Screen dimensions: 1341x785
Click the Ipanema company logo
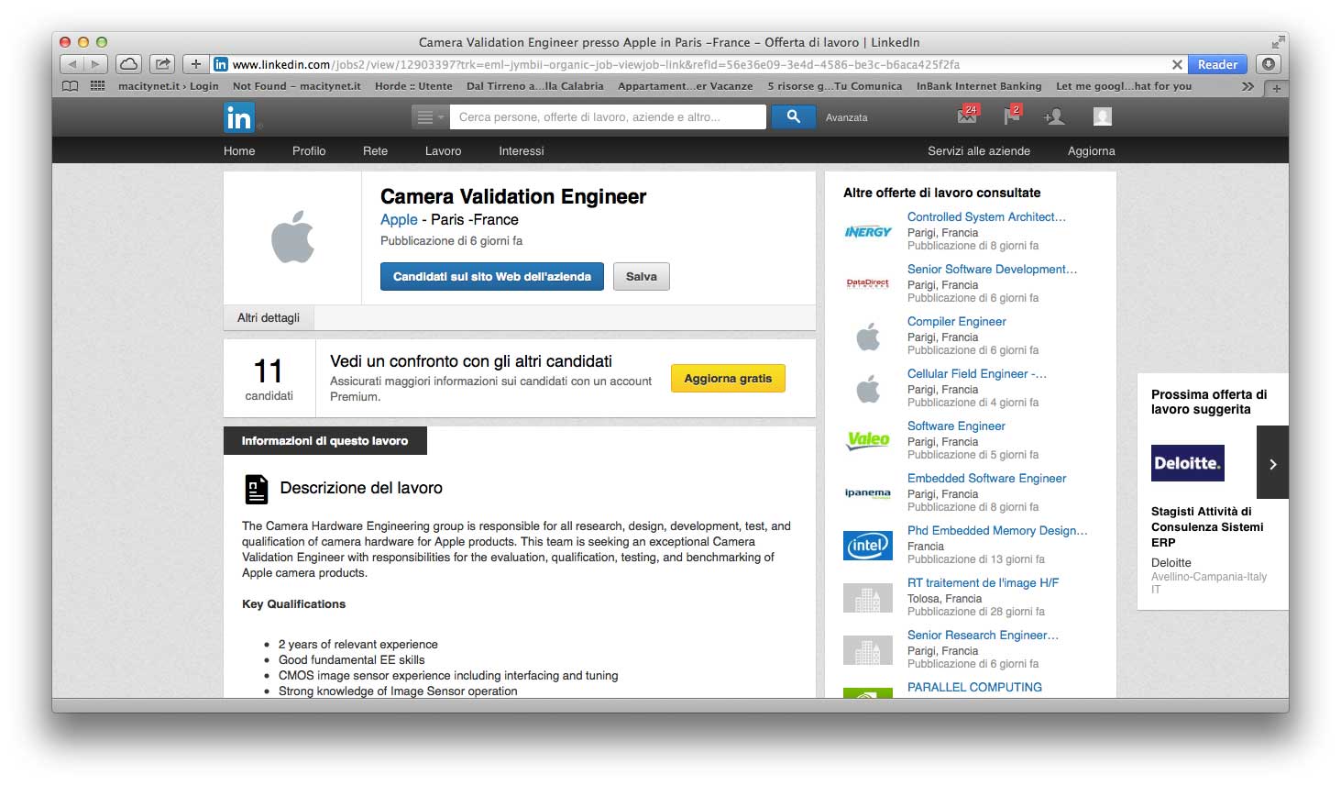(x=868, y=493)
